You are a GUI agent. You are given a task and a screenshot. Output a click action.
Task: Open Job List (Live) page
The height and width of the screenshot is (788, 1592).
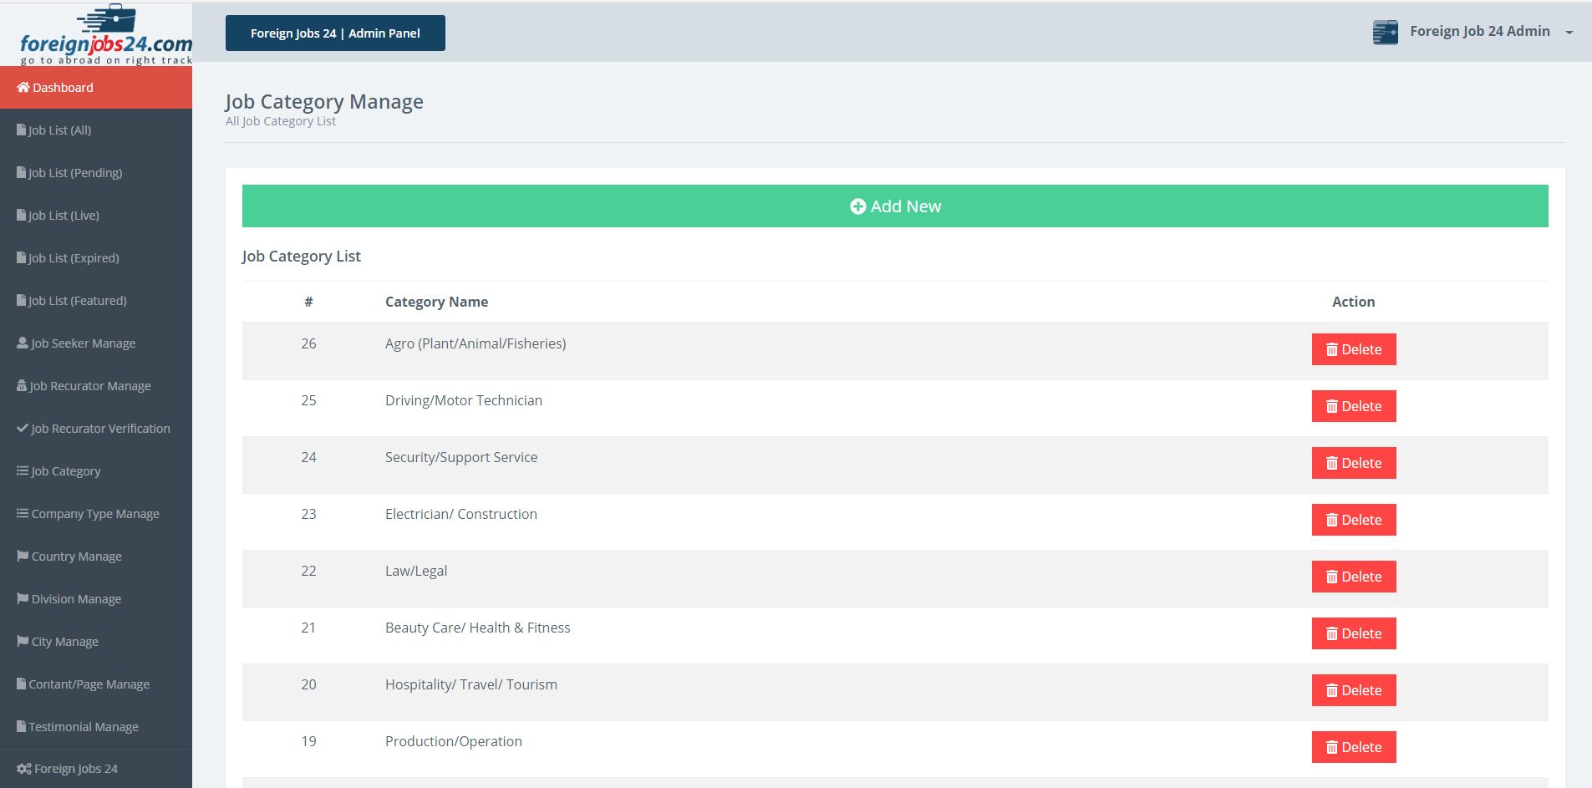[x=96, y=215]
